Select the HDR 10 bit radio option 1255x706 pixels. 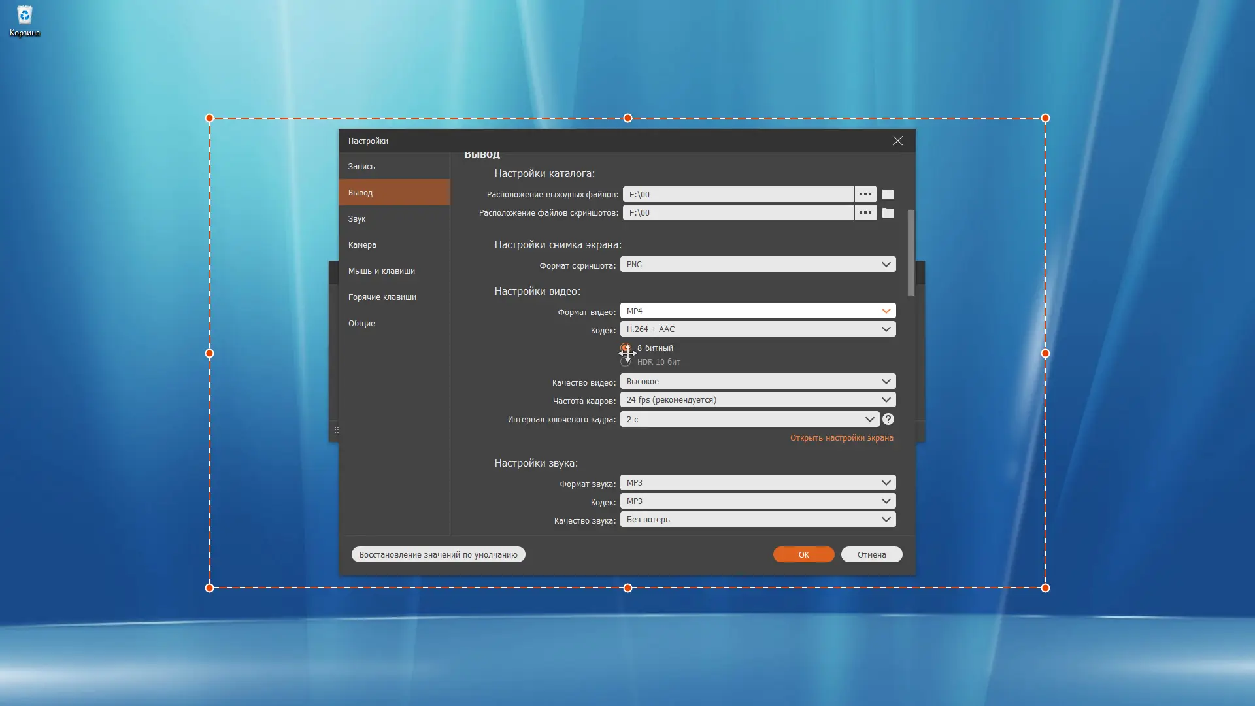click(x=626, y=362)
